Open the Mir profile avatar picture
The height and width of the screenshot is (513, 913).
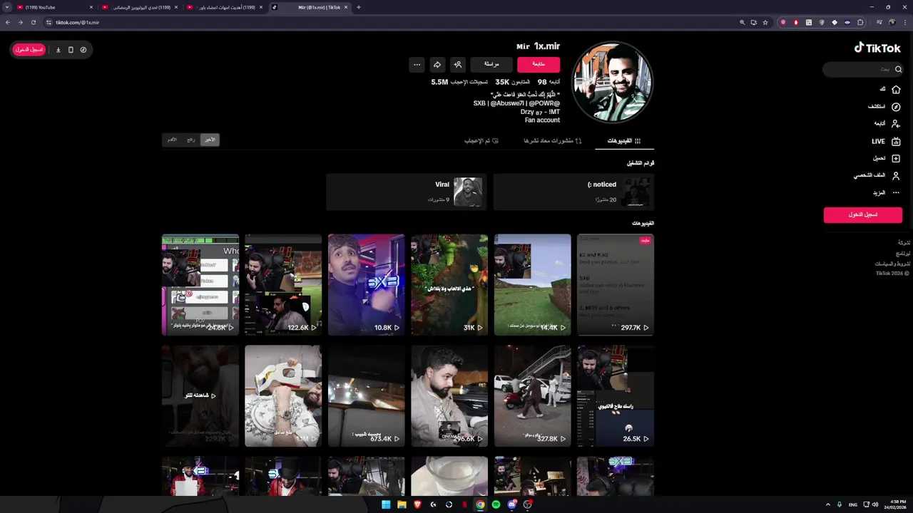tap(613, 82)
